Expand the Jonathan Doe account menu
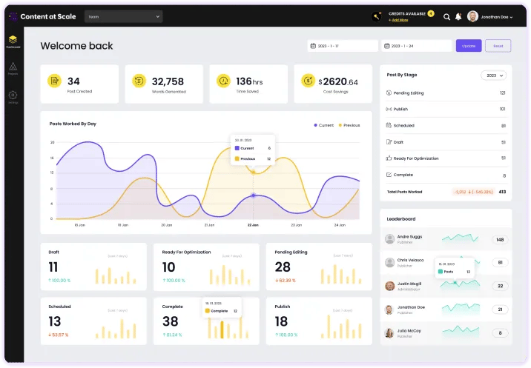Screen dimensions: 531x368 click(x=490, y=16)
